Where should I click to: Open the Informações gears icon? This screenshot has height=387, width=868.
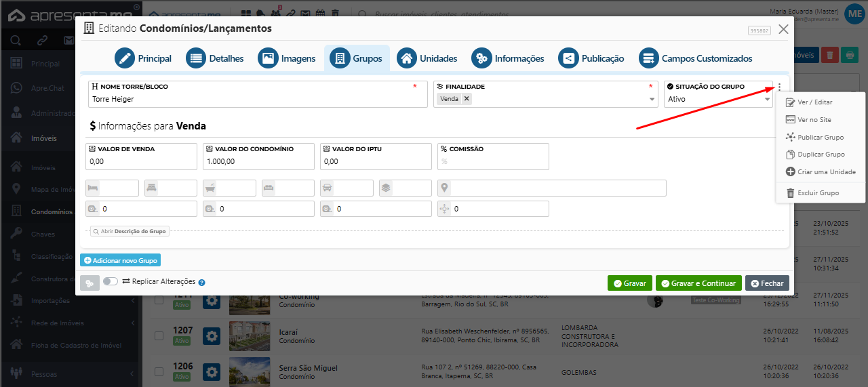(481, 58)
